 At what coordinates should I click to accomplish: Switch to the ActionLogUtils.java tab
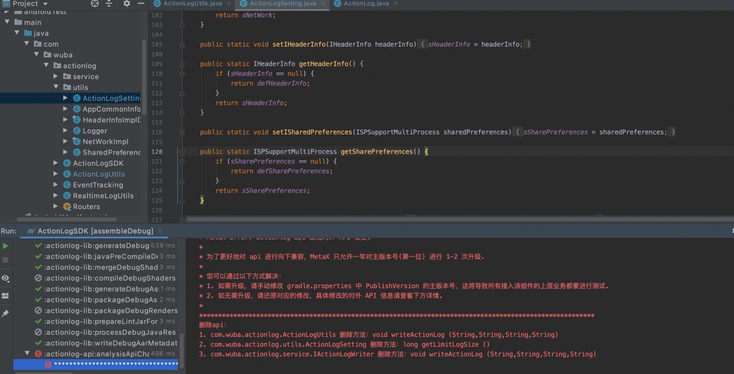[x=193, y=3]
